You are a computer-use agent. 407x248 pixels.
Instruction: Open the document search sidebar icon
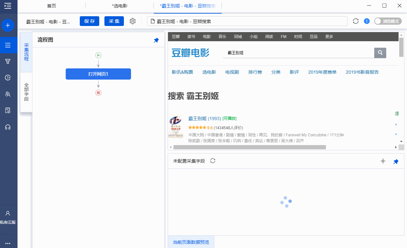click(x=8, y=110)
